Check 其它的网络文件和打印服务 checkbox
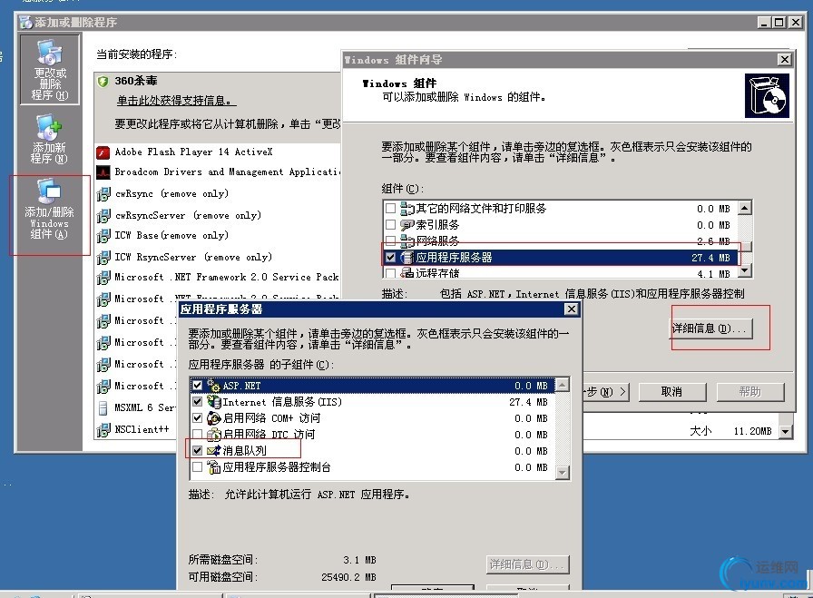This screenshot has width=813, height=598. [x=390, y=209]
